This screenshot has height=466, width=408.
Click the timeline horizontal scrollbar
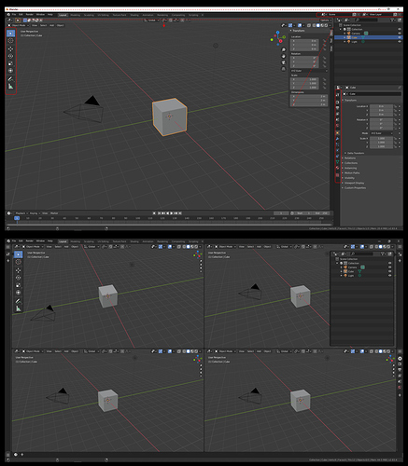coord(170,224)
